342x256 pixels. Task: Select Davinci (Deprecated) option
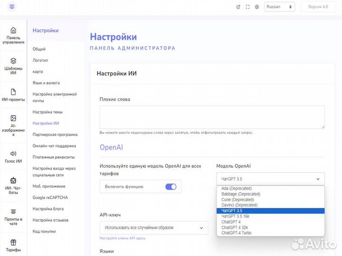tap(270, 205)
